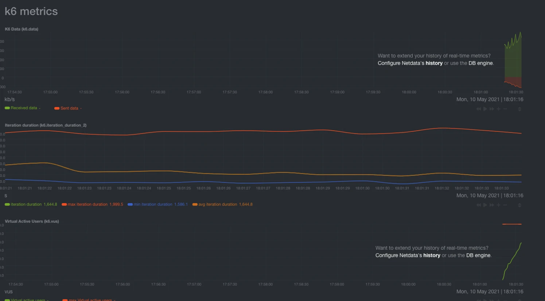Open the DB engine link in Virtual Active Users
The height and width of the screenshot is (301, 545).
tap(478, 256)
